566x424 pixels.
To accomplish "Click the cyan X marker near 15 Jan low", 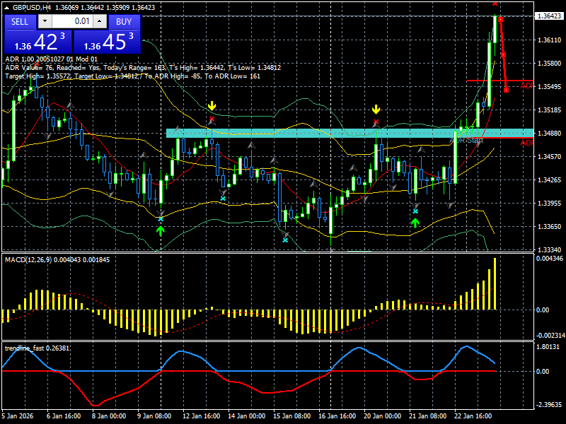I will [285, 240].
